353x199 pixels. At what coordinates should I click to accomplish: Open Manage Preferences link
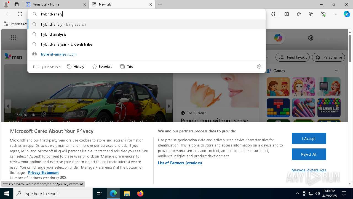309,170
